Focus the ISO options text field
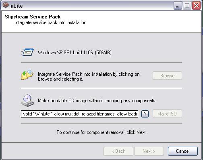203x160 pixels. (79, 114)
